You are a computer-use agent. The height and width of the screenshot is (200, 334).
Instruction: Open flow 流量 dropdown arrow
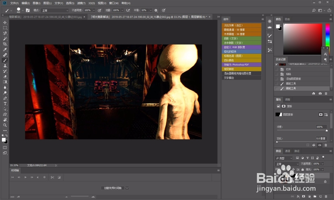coord(122,10)
